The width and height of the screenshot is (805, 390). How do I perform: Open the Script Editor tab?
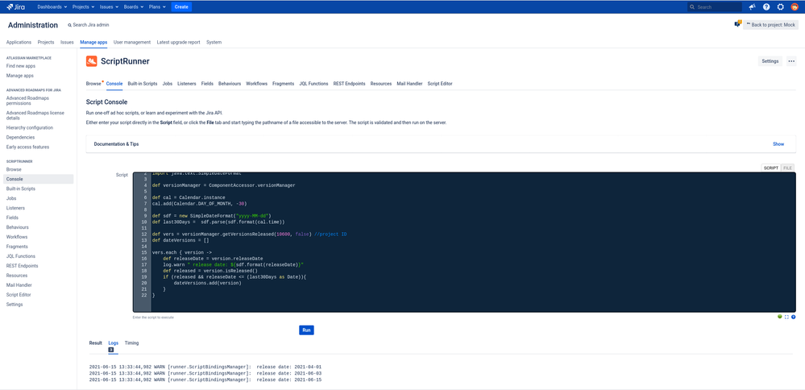(x=440, y=83)
